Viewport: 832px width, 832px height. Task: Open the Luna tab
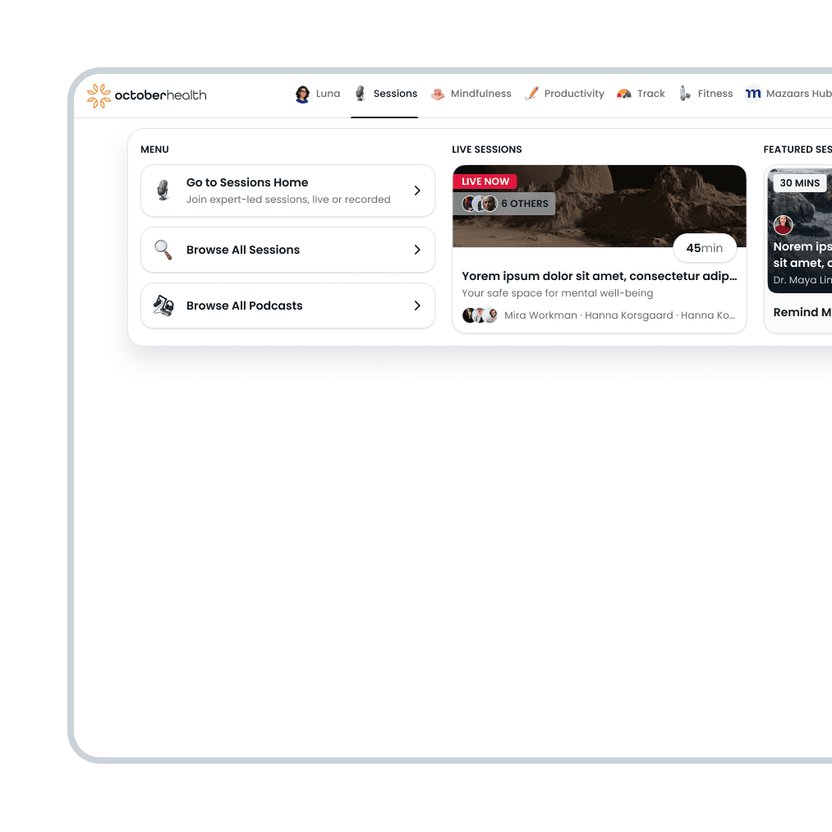point(318,94)
